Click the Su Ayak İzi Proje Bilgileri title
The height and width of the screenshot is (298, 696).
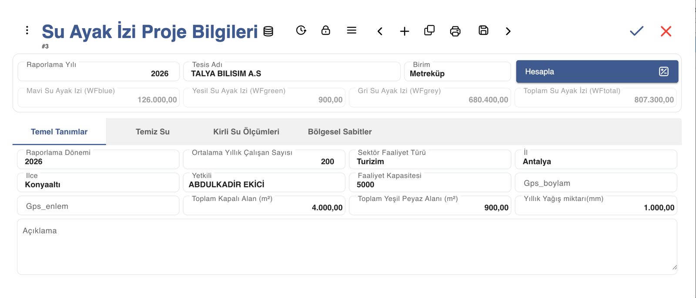[x=150, y=31]
